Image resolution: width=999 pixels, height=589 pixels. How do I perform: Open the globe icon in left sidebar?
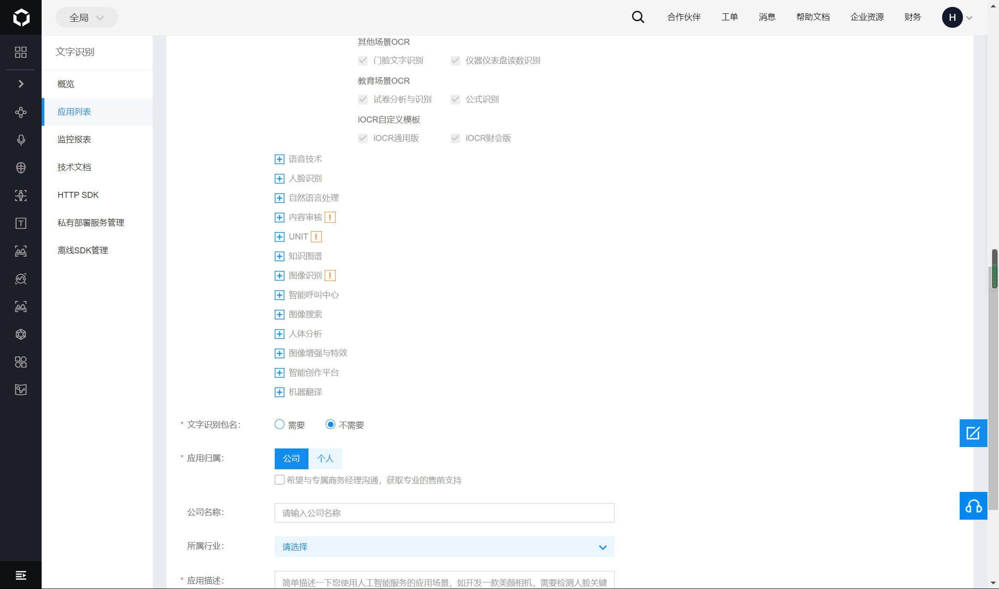click(x=21, y=168)
